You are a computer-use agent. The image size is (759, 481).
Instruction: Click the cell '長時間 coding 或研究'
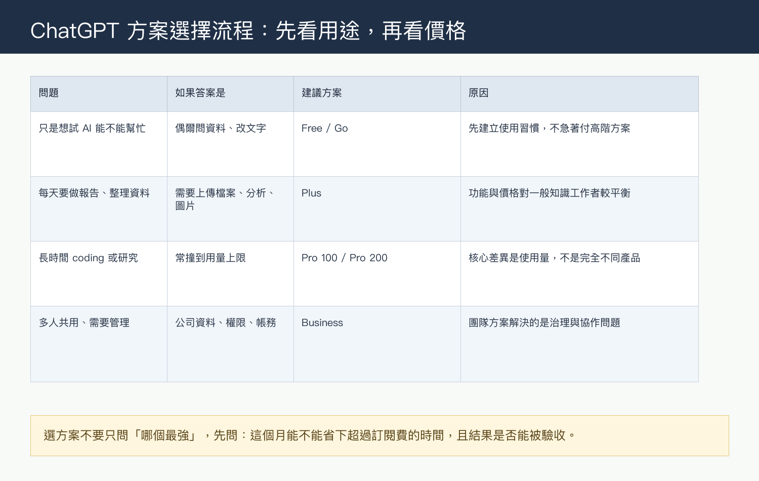pos(99,273)
